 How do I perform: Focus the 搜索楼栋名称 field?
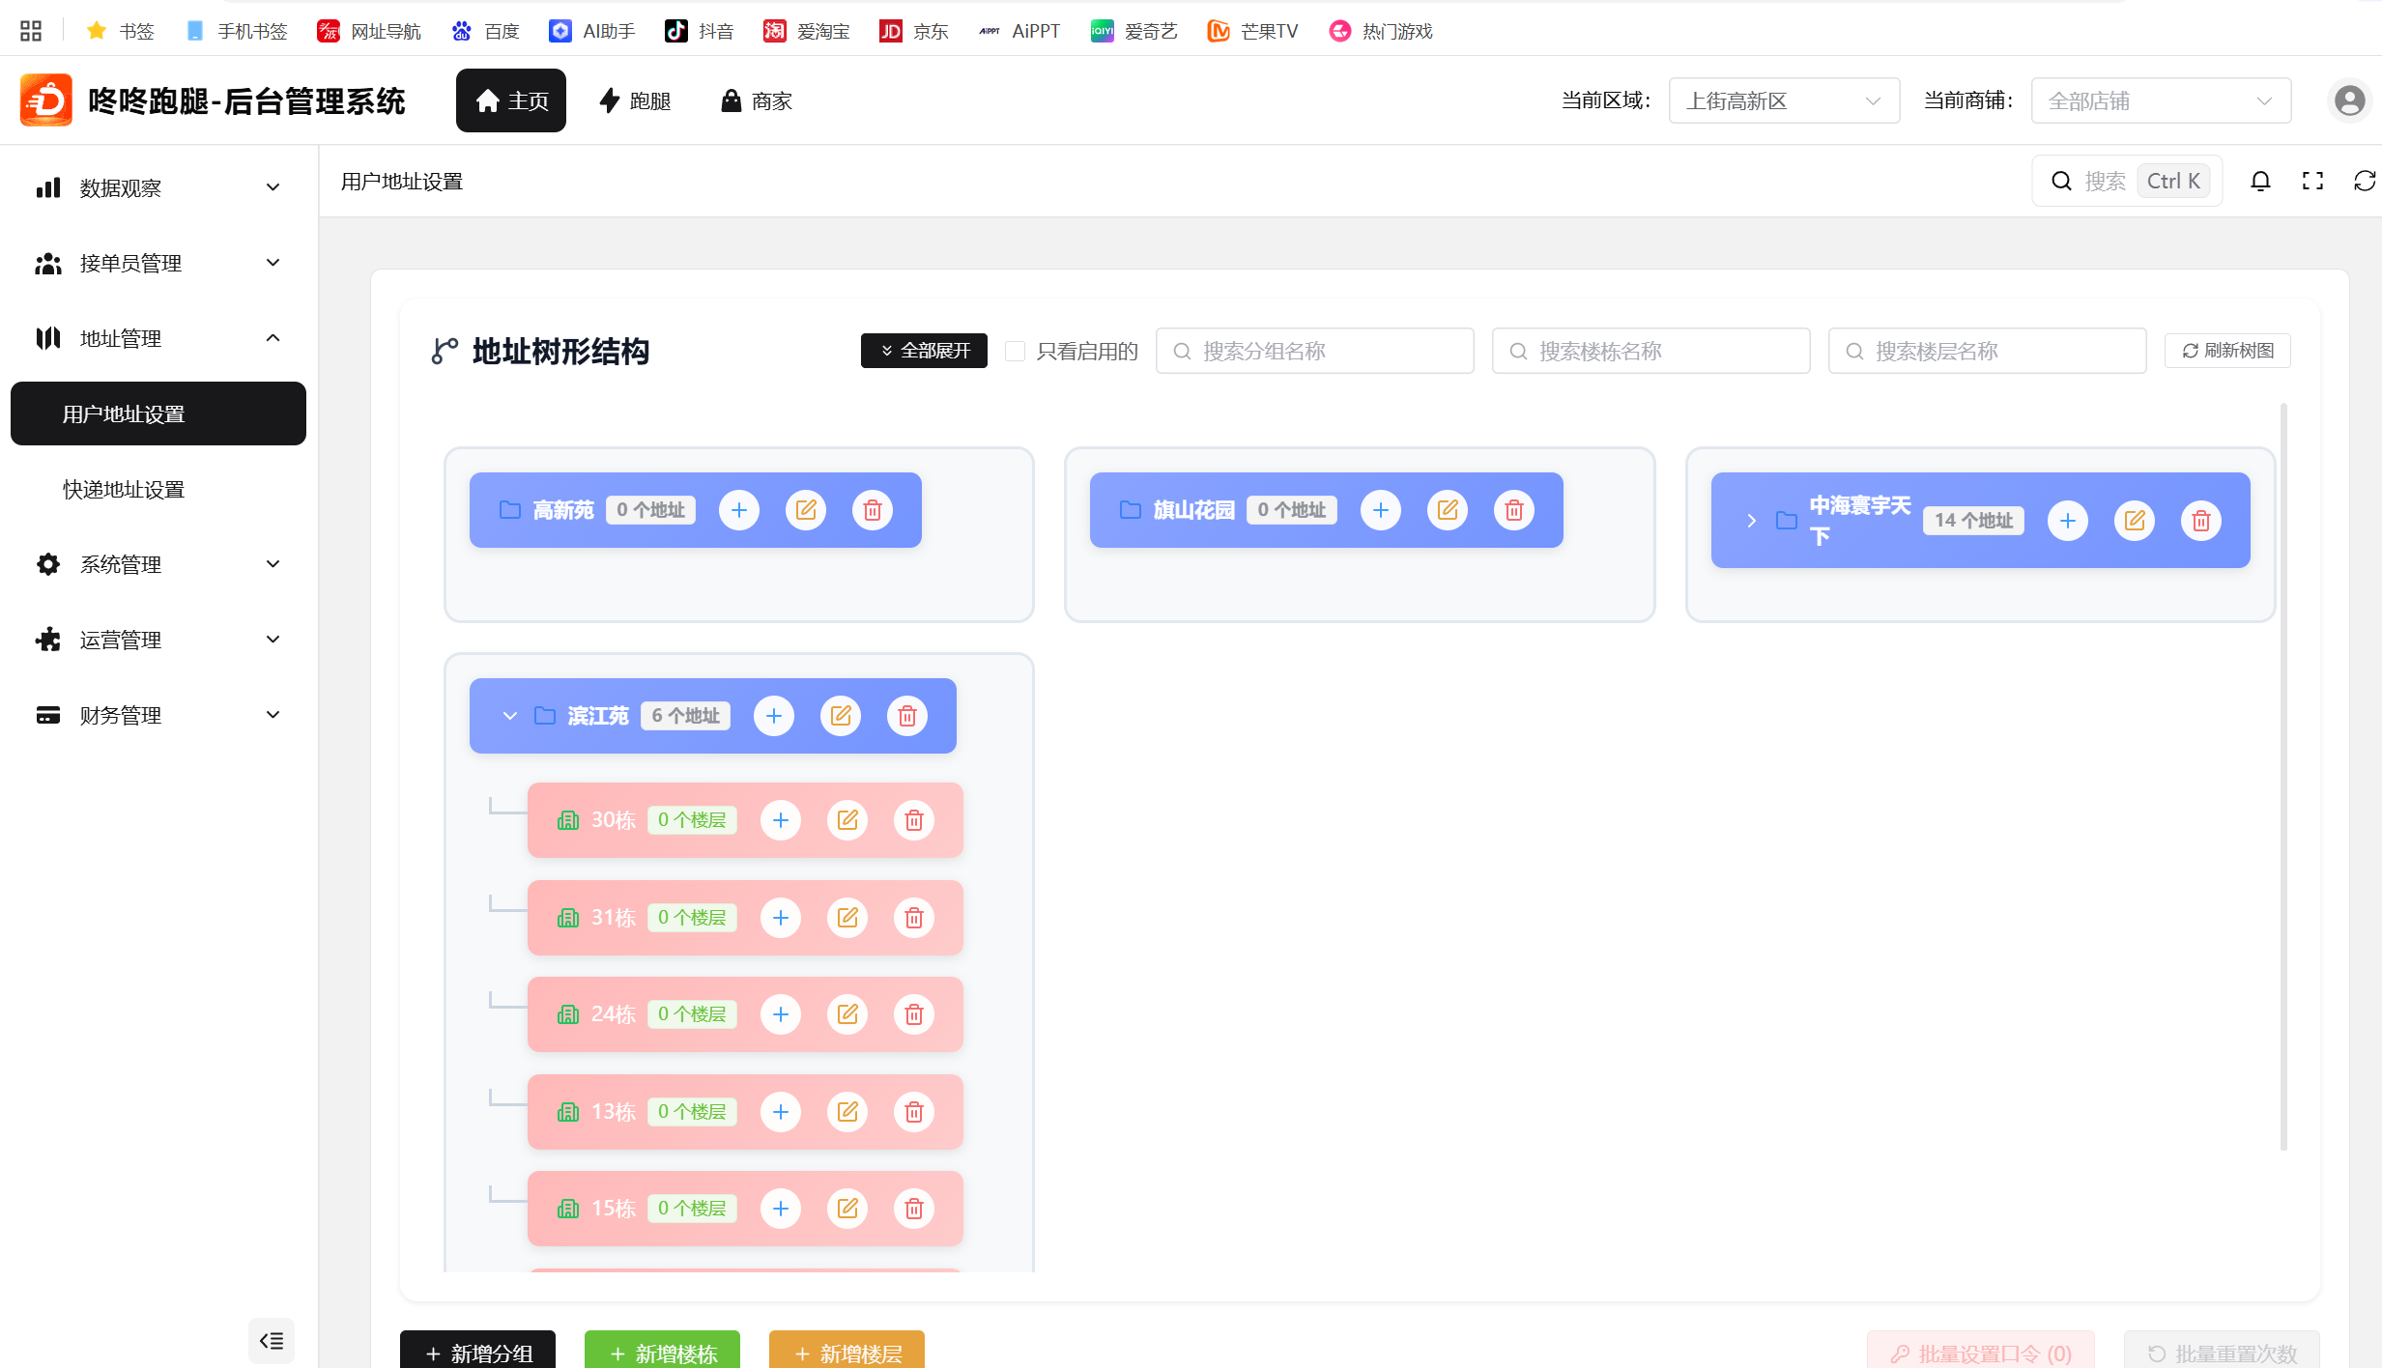coord(1651,351)
